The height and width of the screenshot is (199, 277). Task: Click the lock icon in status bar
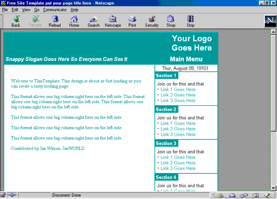click(4, 196)
